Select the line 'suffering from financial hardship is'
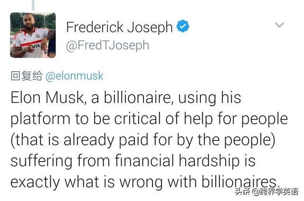The width and height of the screenshot is (304, 201). [x=133, y=161]
